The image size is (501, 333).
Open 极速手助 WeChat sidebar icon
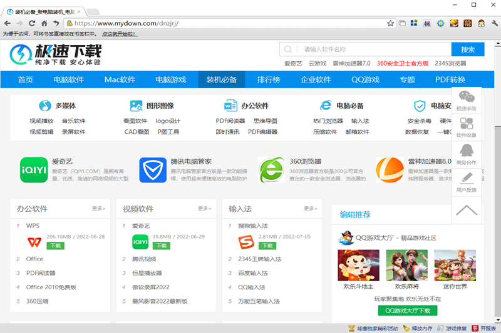[467, 101]
